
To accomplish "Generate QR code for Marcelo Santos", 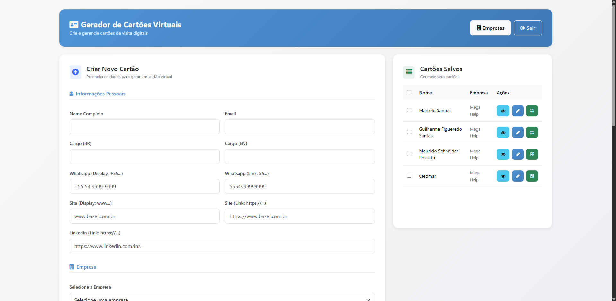I will click(x=532, y=111).
